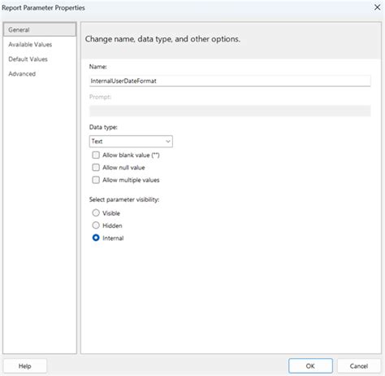Screen dimensions: 385x376
Task: Enable Allow blank value checkbox
Action: point(96,155)
